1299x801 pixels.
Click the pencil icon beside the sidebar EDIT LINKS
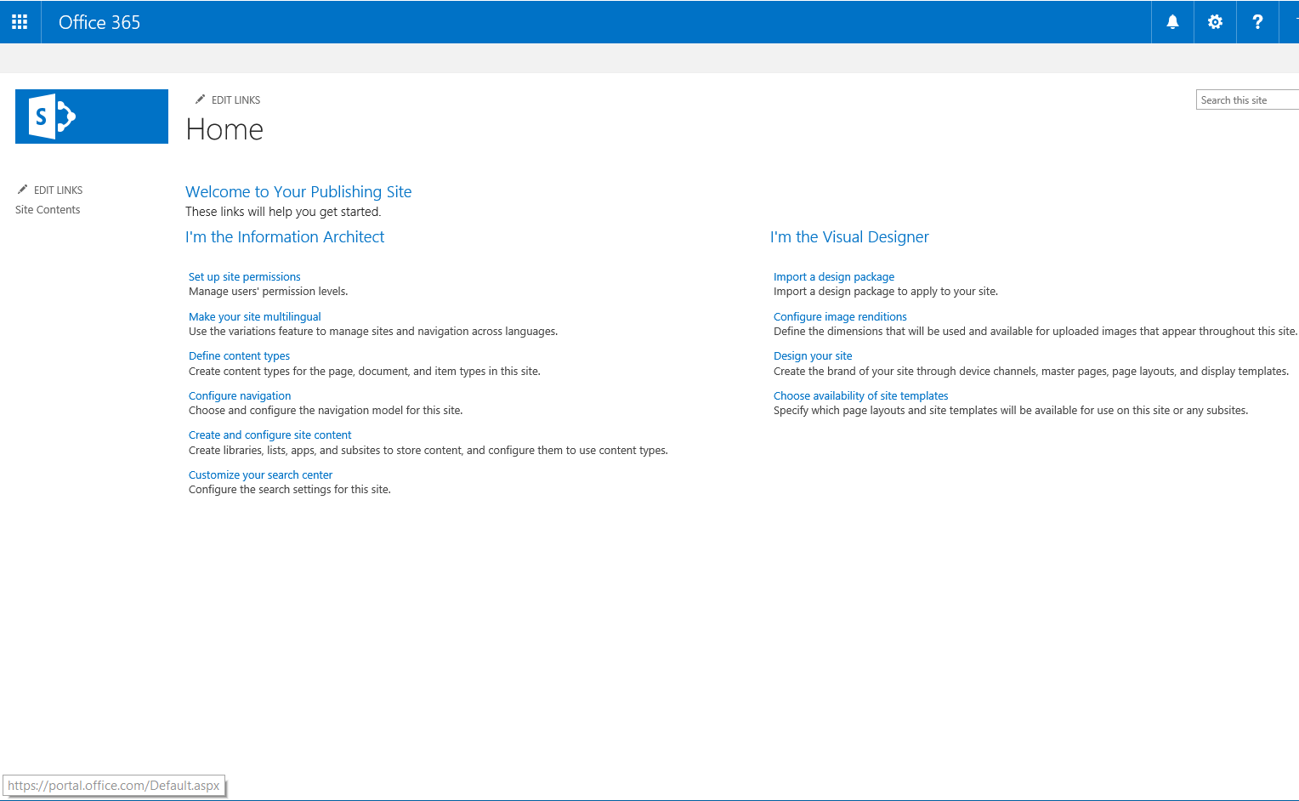pyautogui.click(x=22, y=190)
